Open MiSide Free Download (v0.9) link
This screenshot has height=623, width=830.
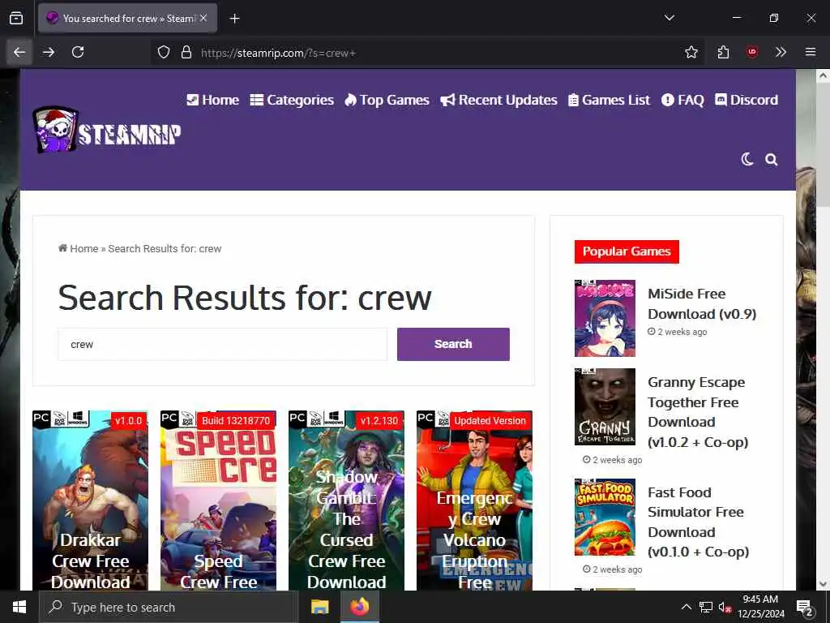point(702,303)
